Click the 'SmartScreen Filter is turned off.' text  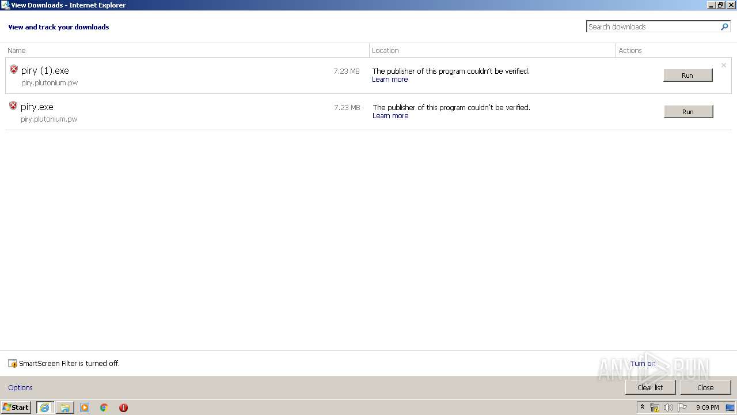(x=69, y=363)
